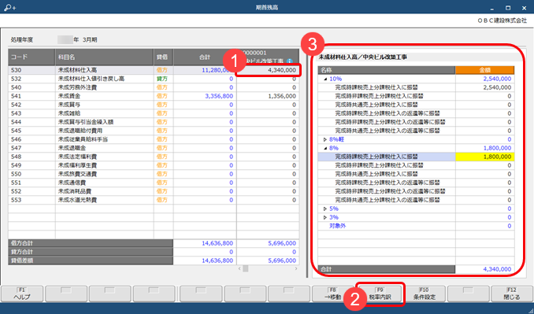
Task: Click the コード column header
Action: click(x=32, y=57)
